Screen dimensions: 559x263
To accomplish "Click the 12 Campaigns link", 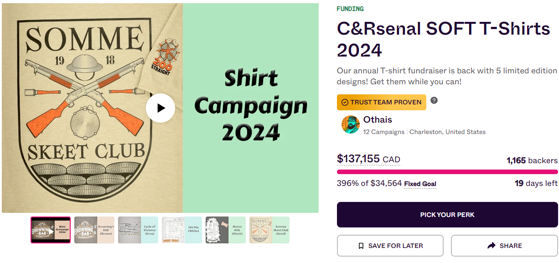I will pyautogui.click(x=383, y=132).
